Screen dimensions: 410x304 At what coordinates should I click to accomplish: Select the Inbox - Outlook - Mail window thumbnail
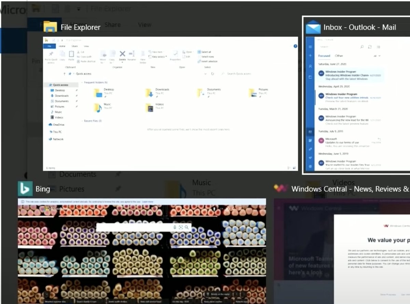coord(358,103)
